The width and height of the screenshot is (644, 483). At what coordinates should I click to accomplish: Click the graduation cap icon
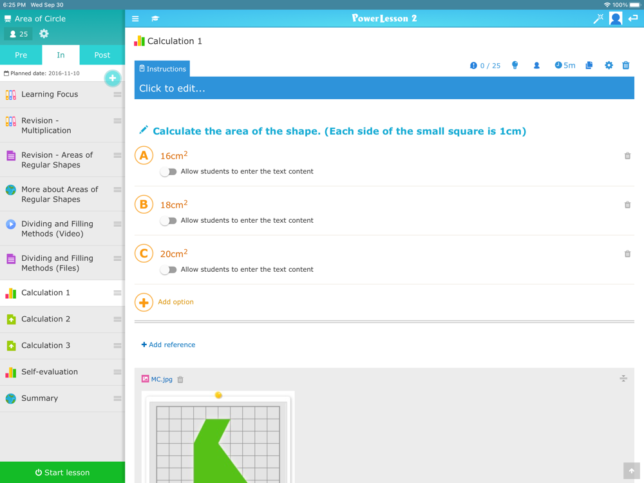[155, 19]
